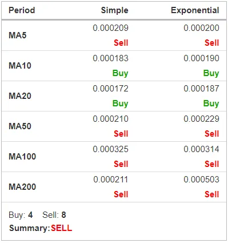Click the Buy count 4
The width and height of the screenshot is (228, 243).
pyautogui.click(x=30, y=215)
